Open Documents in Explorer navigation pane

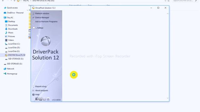[x=13, y=25]
